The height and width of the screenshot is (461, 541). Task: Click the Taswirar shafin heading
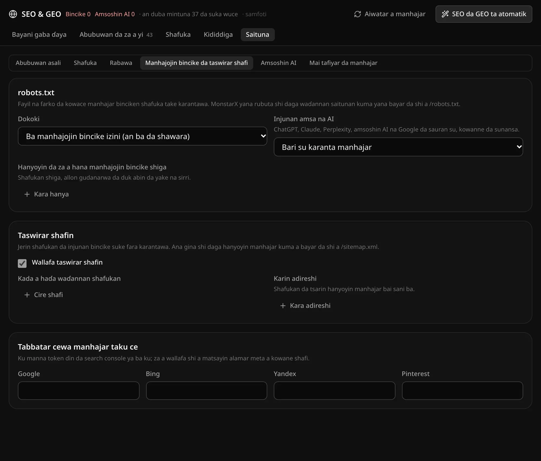[x=46, y=235]
